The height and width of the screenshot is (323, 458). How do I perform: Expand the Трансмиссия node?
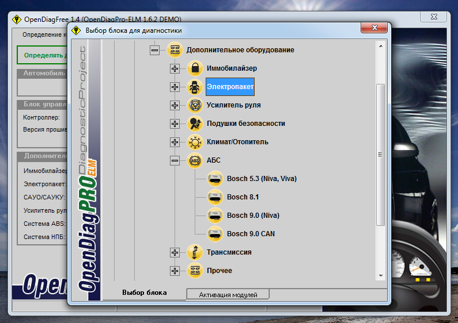click(175, 252)
